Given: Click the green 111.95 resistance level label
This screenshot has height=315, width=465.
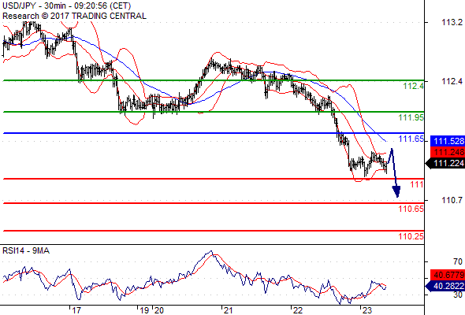Looking at the screenshot, I should click(411, 117).
